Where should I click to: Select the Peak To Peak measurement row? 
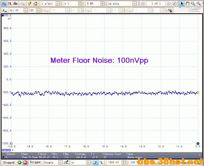(102, 157)
